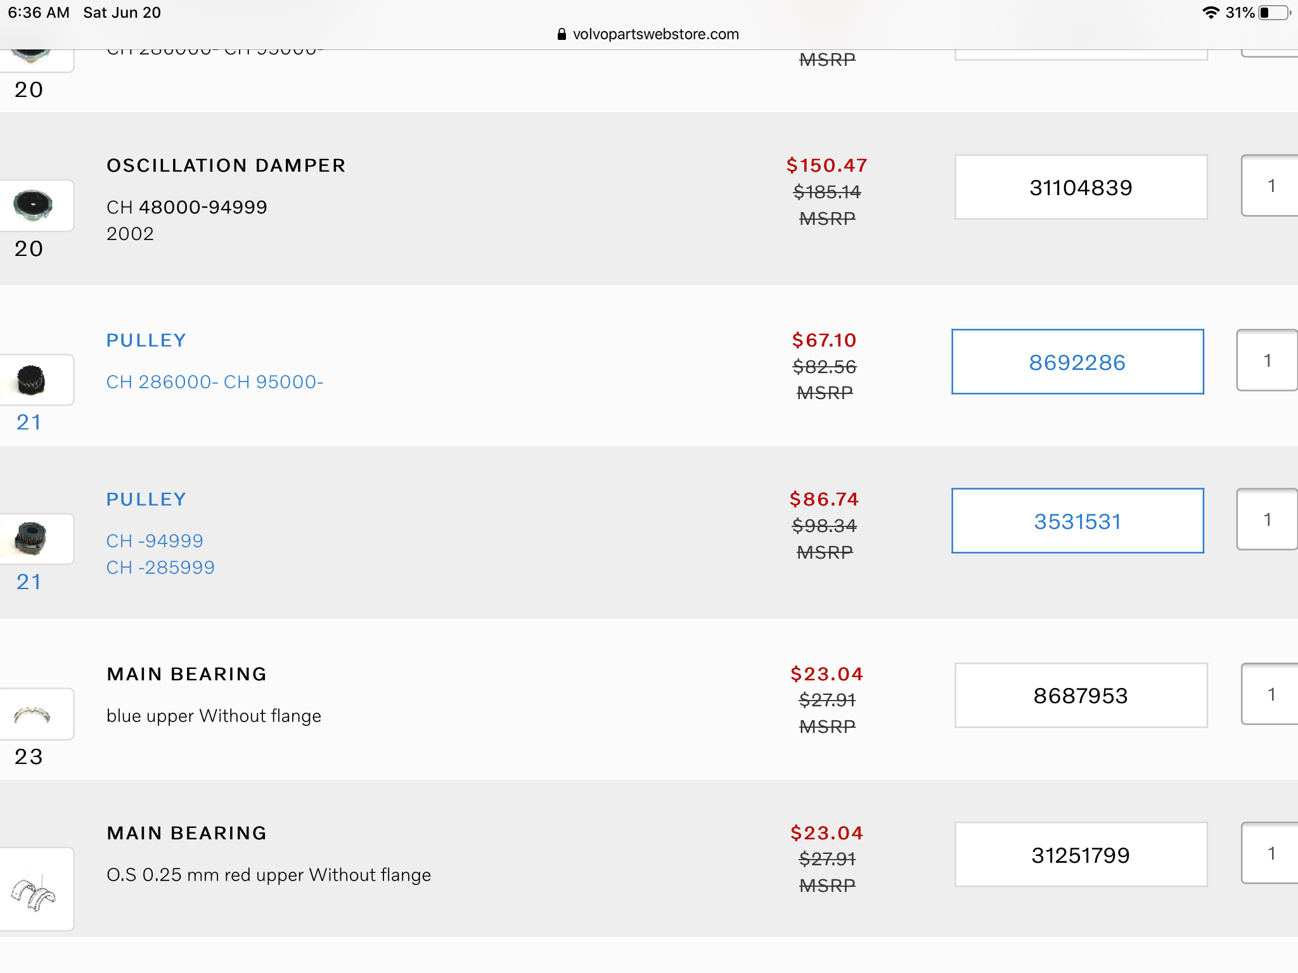Click part number 31104839 button
1298x973 pixels.
tap(1081, 188)
